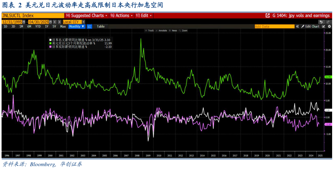Viewport: 334px width, 169px height.
Task: Collapse panel with double-left chevron icon
Action: point(297,27)
